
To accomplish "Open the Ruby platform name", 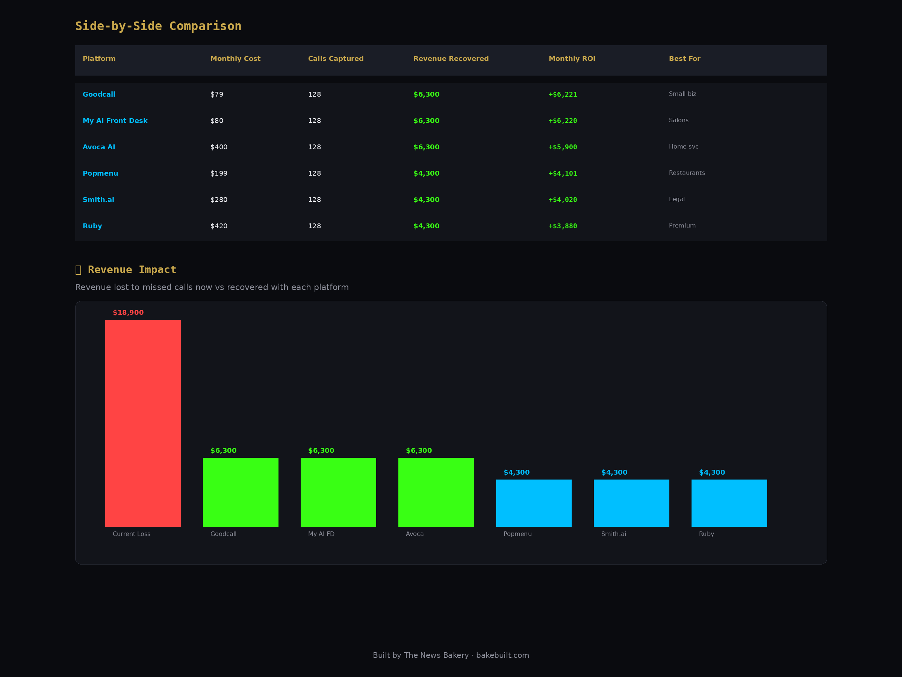I will 92,226.
